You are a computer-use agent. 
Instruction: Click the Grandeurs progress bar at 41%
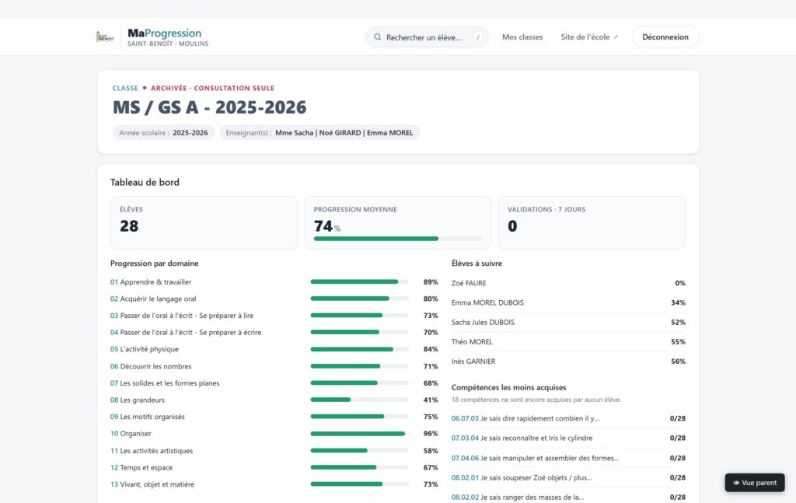tap(359, 400)
